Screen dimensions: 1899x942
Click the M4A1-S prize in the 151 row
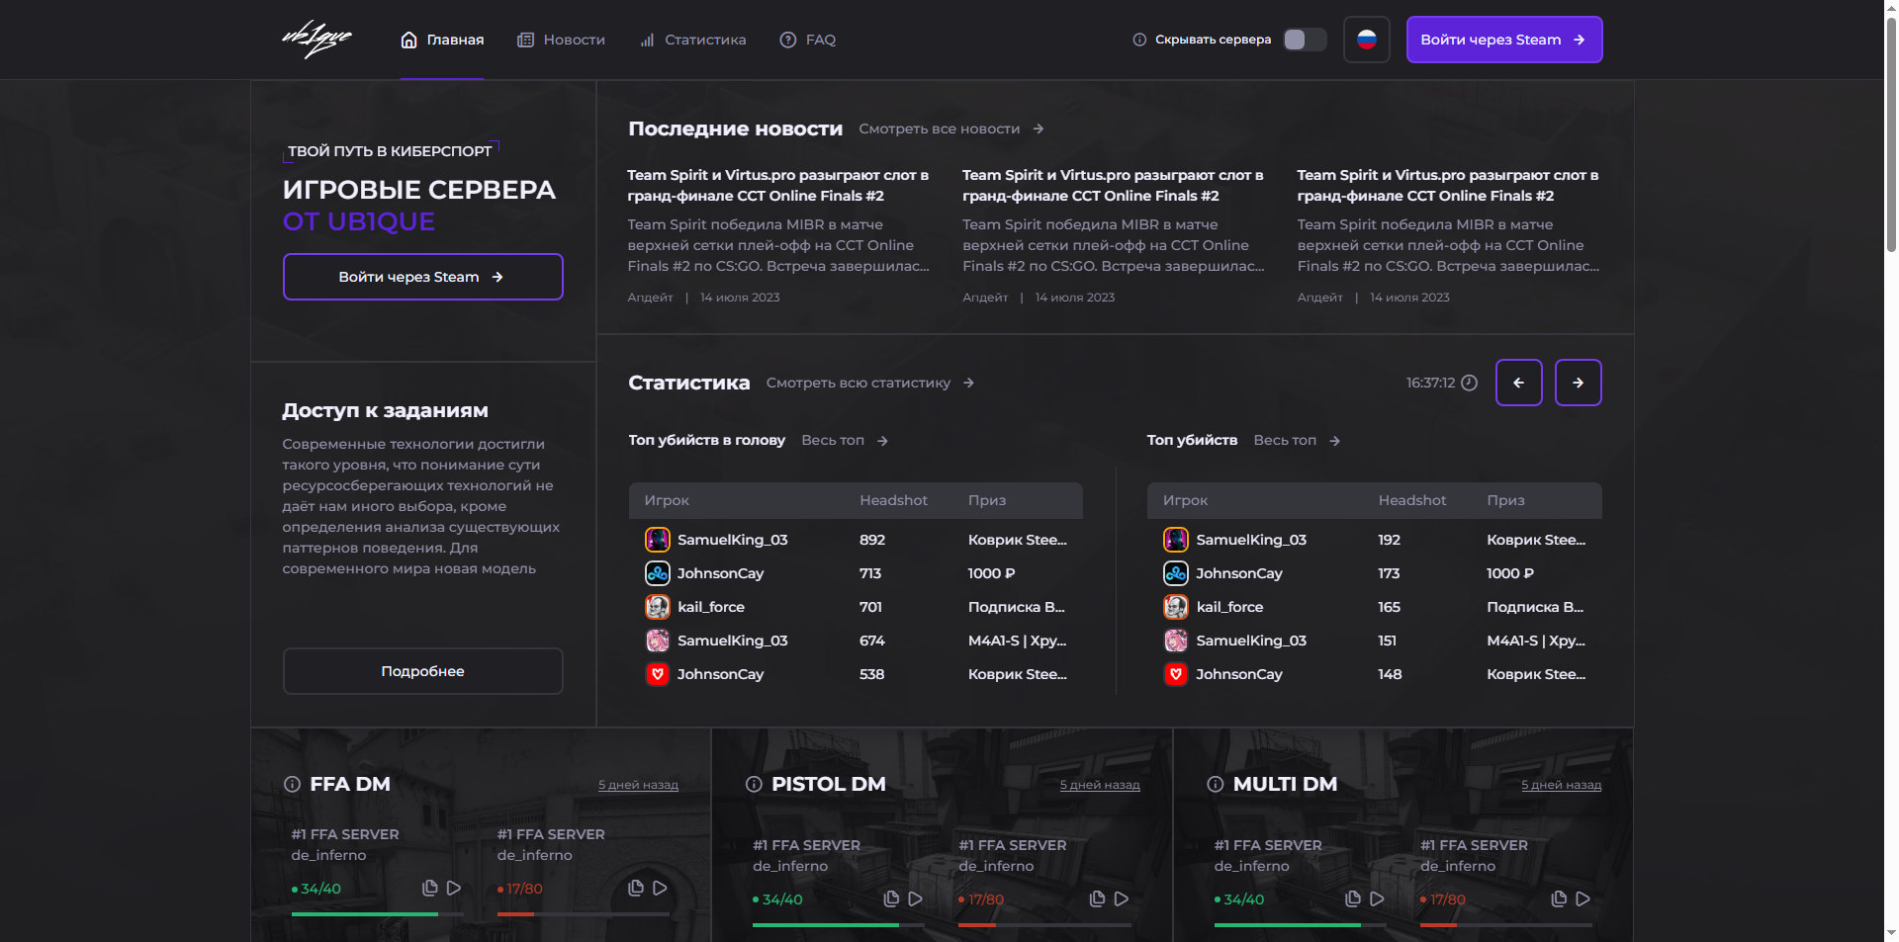1536,641
